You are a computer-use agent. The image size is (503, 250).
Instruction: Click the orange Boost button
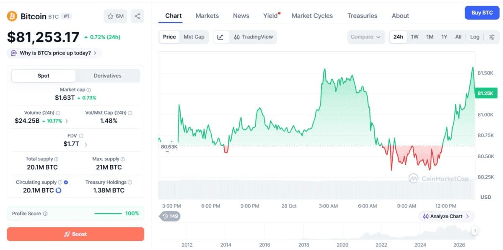coord(75,234)
